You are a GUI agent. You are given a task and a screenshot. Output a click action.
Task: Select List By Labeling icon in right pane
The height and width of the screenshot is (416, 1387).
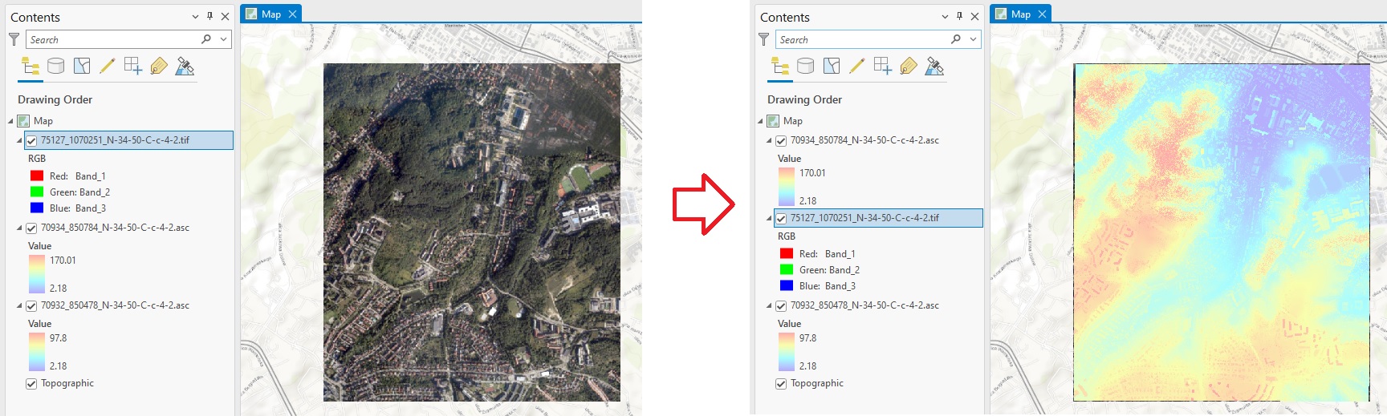(909, 66)
